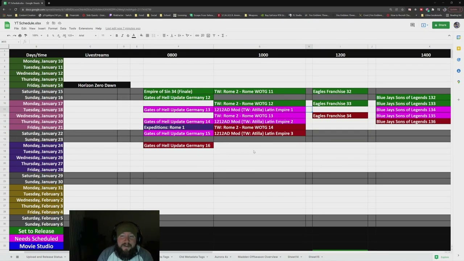This screenshot has height=261, width=464.
Task: Open the text wrapping dropdown
Action: pyautogui.click(x=180, y=36)
